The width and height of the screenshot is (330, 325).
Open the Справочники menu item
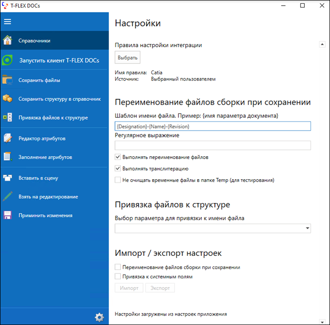click(x=54, y=41)
